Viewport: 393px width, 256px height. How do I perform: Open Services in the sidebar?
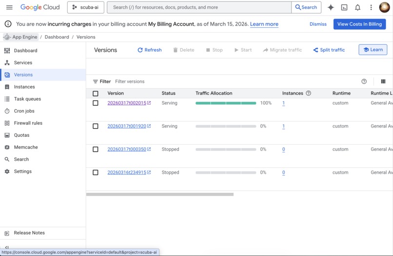tap(43, 63)
